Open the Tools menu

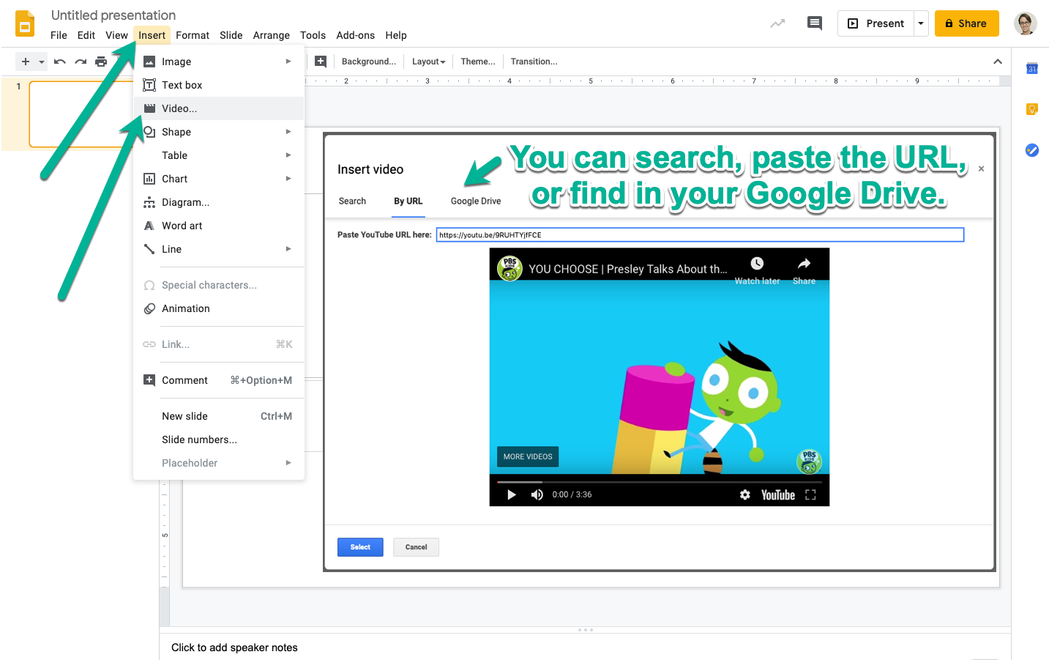(x=313, y=35)
